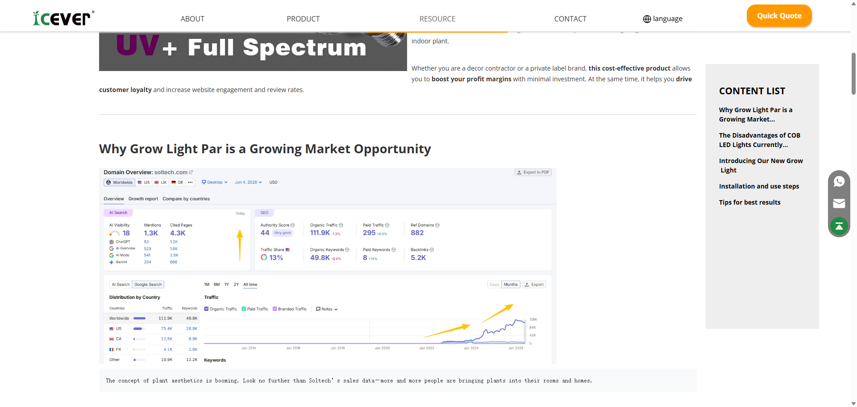The image size is (857, 407).
Task: Click the US flag next to Traffic Share
Action: coord(287,250)
